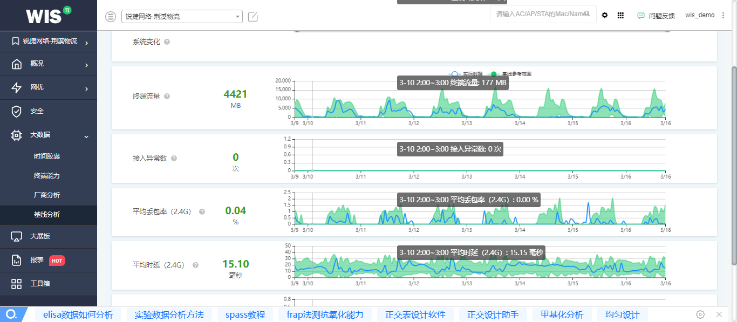Click the help icon next to 接入异常数
Image resolution: width=737 pixels, height=322 pixels.
174,159
